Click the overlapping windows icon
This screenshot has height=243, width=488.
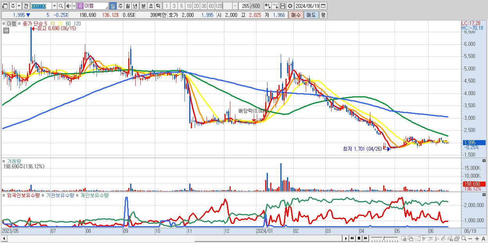(x=410, y=238)
